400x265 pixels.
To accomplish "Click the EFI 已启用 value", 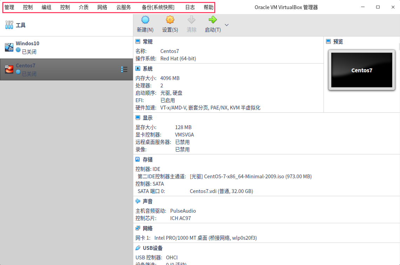I will pyautogui.click(x=168, y=100).
